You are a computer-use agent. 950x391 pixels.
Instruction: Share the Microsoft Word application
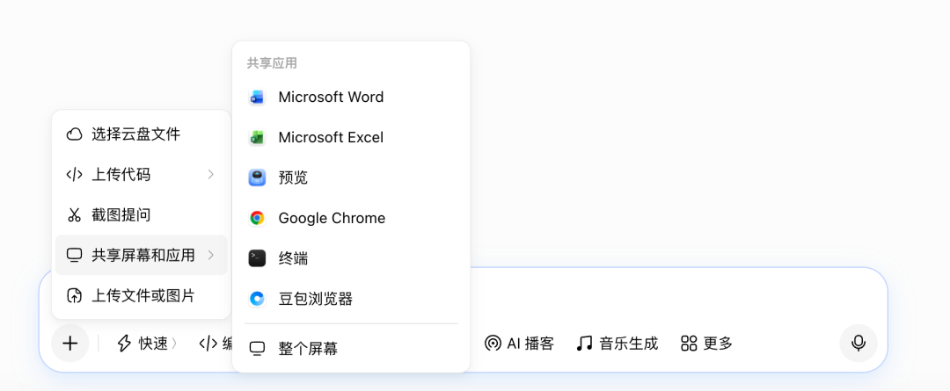[351, 98]
